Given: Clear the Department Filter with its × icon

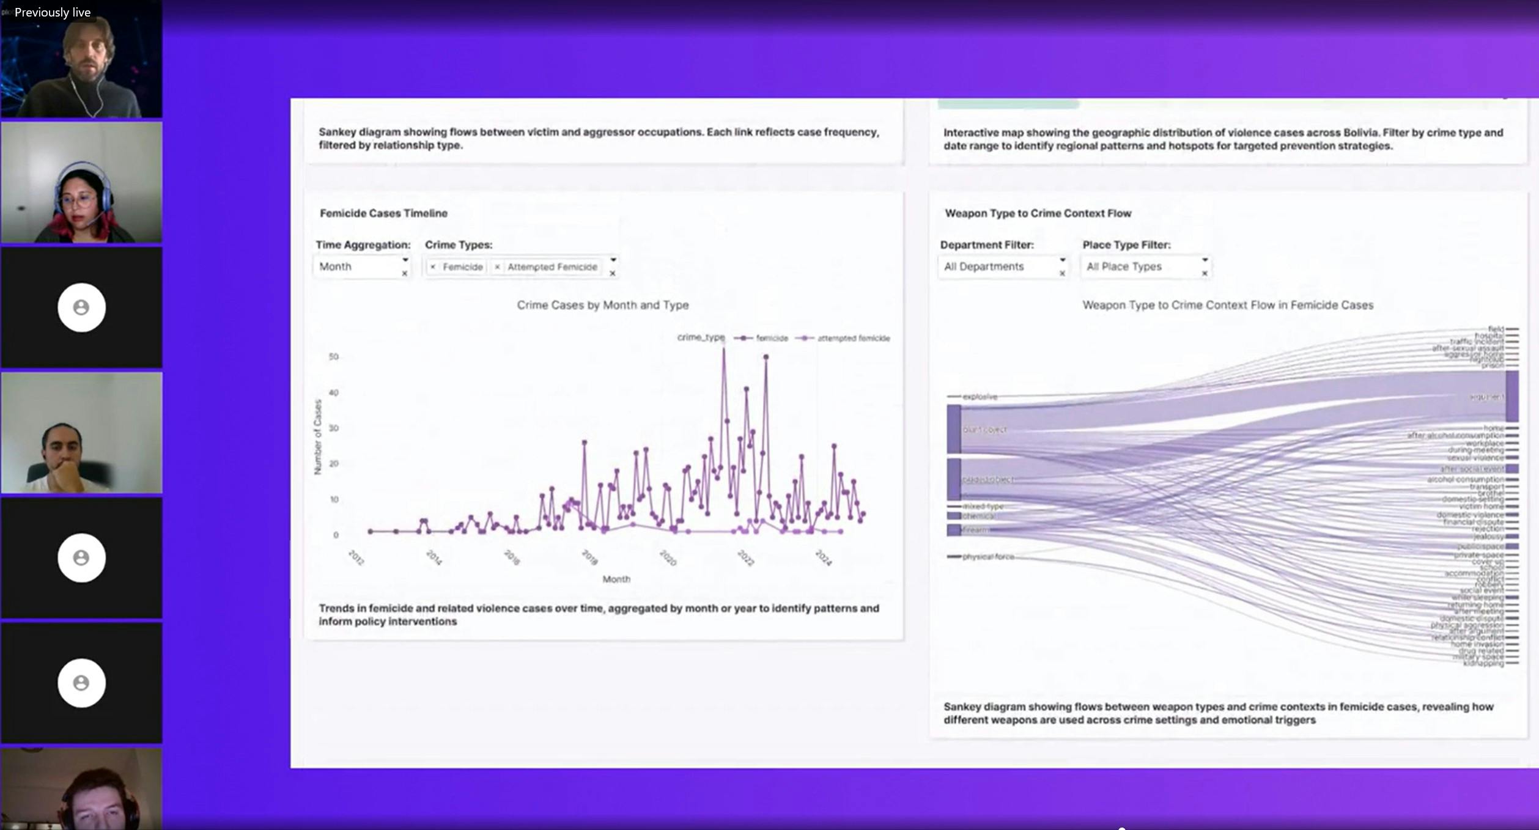Looking at the screenshot, I should 1063,274.
